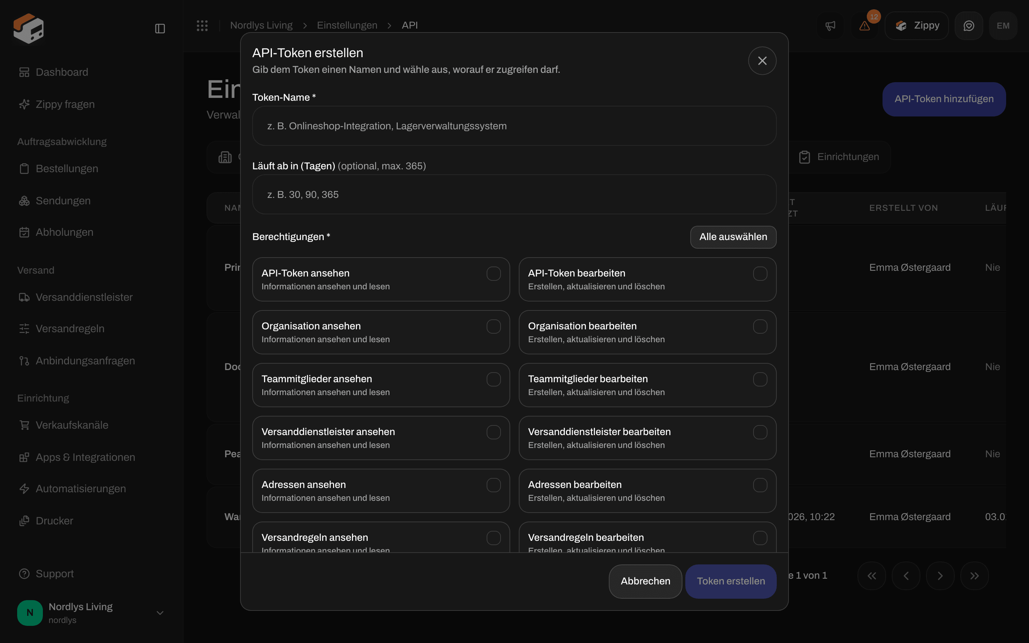Jump to first page double arrow

(x=872, y=576)
